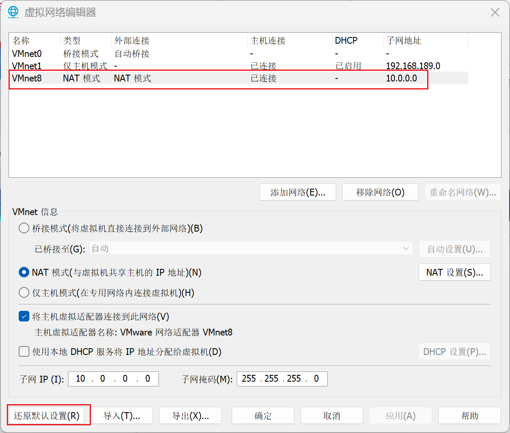This screenshot has width=510, height=433.
Task: Select the VMnet8 row
Action: pos(238,78)
